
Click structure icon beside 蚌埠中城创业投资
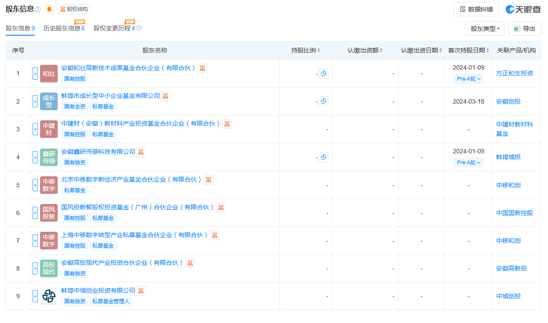(x=141, y=291)
